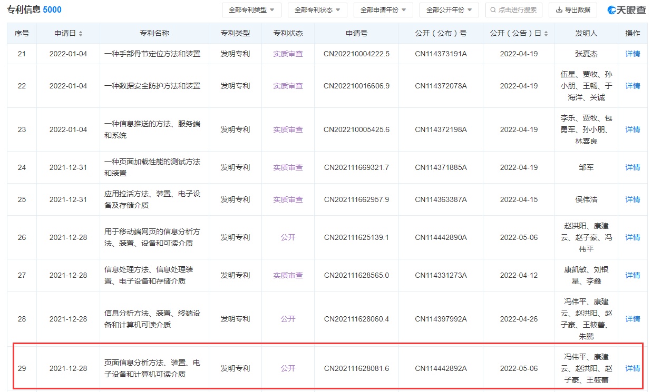
Task: Click application number CN202210016606.9
Action: tap(356, 86)
